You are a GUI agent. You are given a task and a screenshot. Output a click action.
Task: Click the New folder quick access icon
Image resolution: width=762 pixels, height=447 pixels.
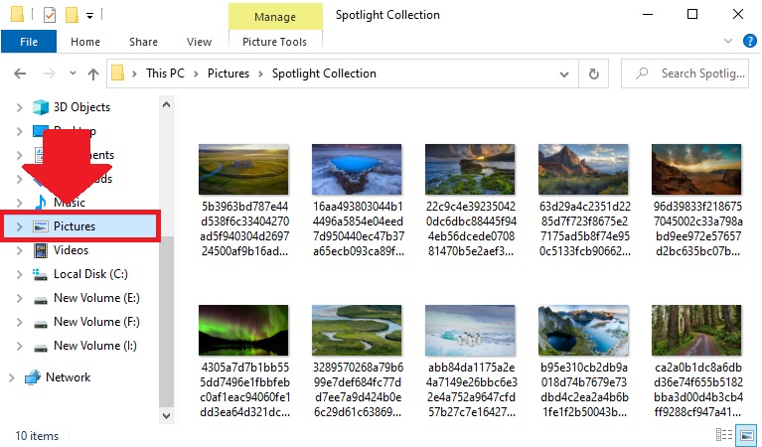72,15
